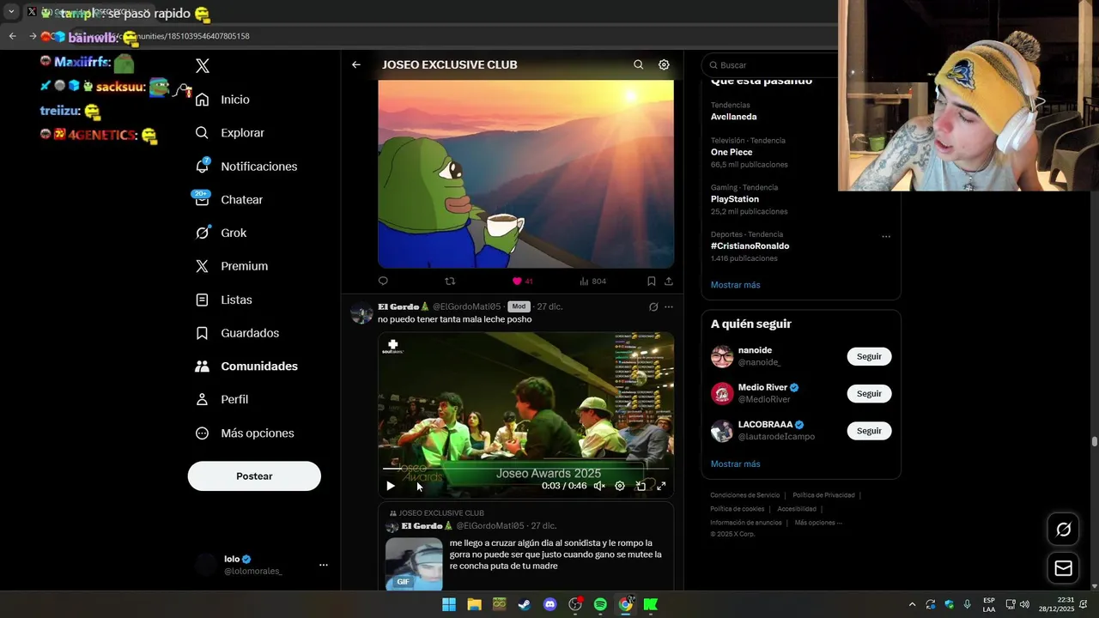
Task: Open Política de Privacidad link
Action: coord(823,495)
